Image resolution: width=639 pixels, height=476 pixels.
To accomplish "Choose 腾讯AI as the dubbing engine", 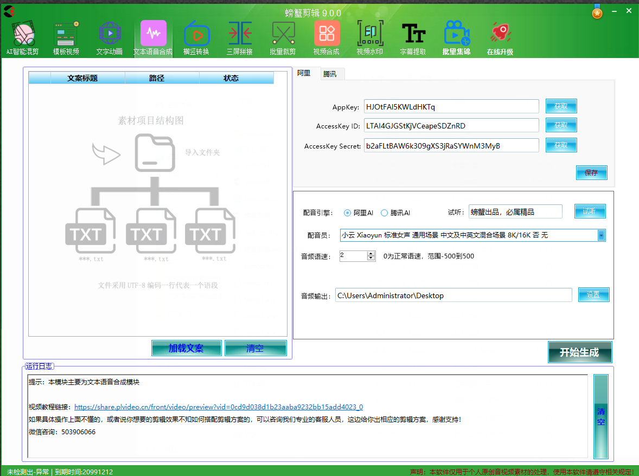I will click(x=385, y=213).
